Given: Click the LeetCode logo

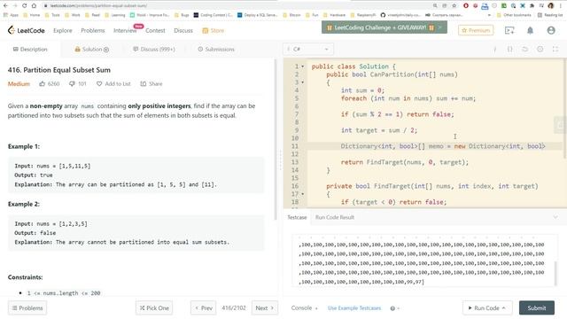Looking at the screenshot, I should (26, 30).
